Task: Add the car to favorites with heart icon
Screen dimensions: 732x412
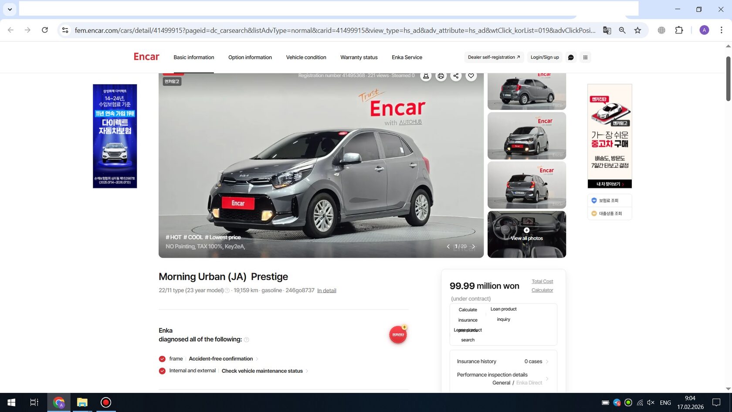Action: click(x=471, y=76)
